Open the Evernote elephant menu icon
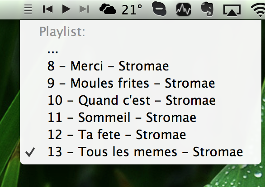The height and width of the screenshot is (187, 265). coord(207,9)
